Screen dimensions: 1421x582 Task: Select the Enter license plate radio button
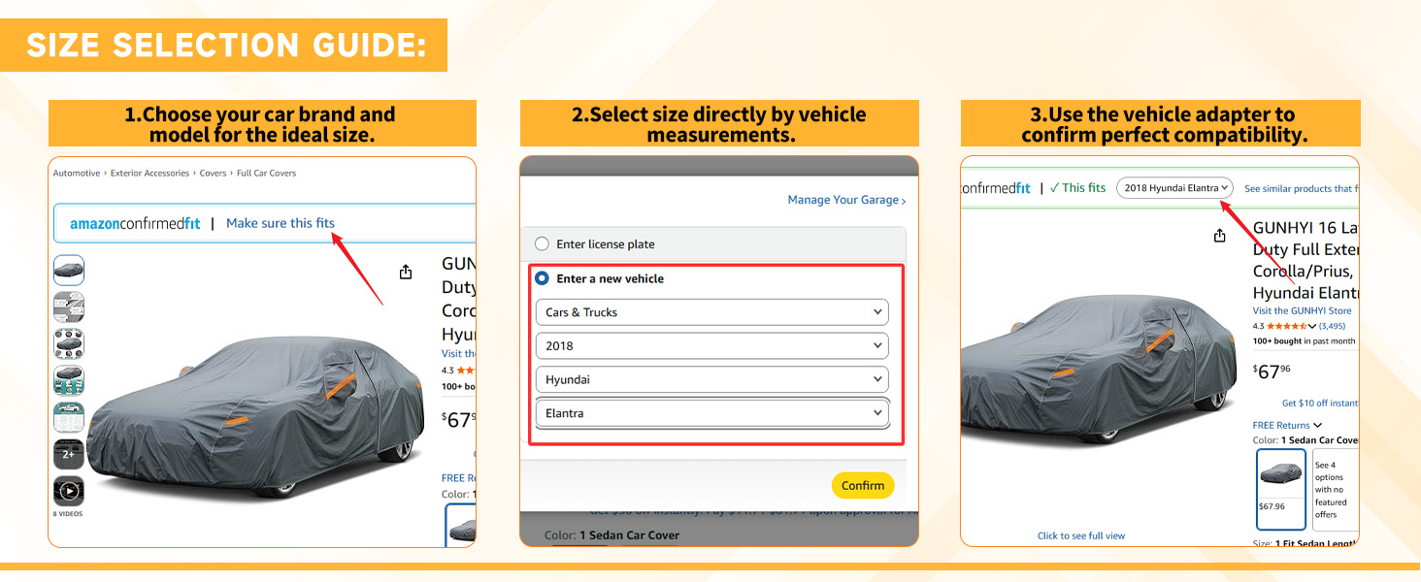pos(542,243)
